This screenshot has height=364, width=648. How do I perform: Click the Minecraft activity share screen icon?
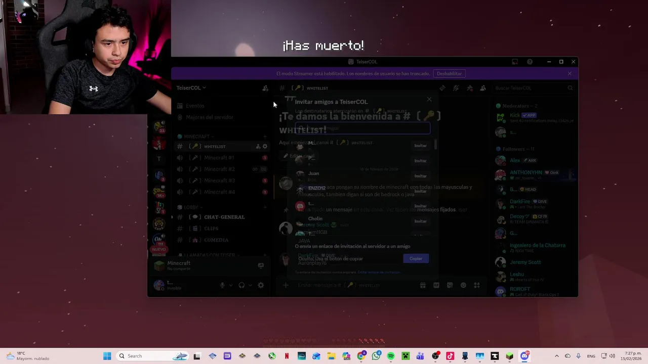tap(261, 265)
